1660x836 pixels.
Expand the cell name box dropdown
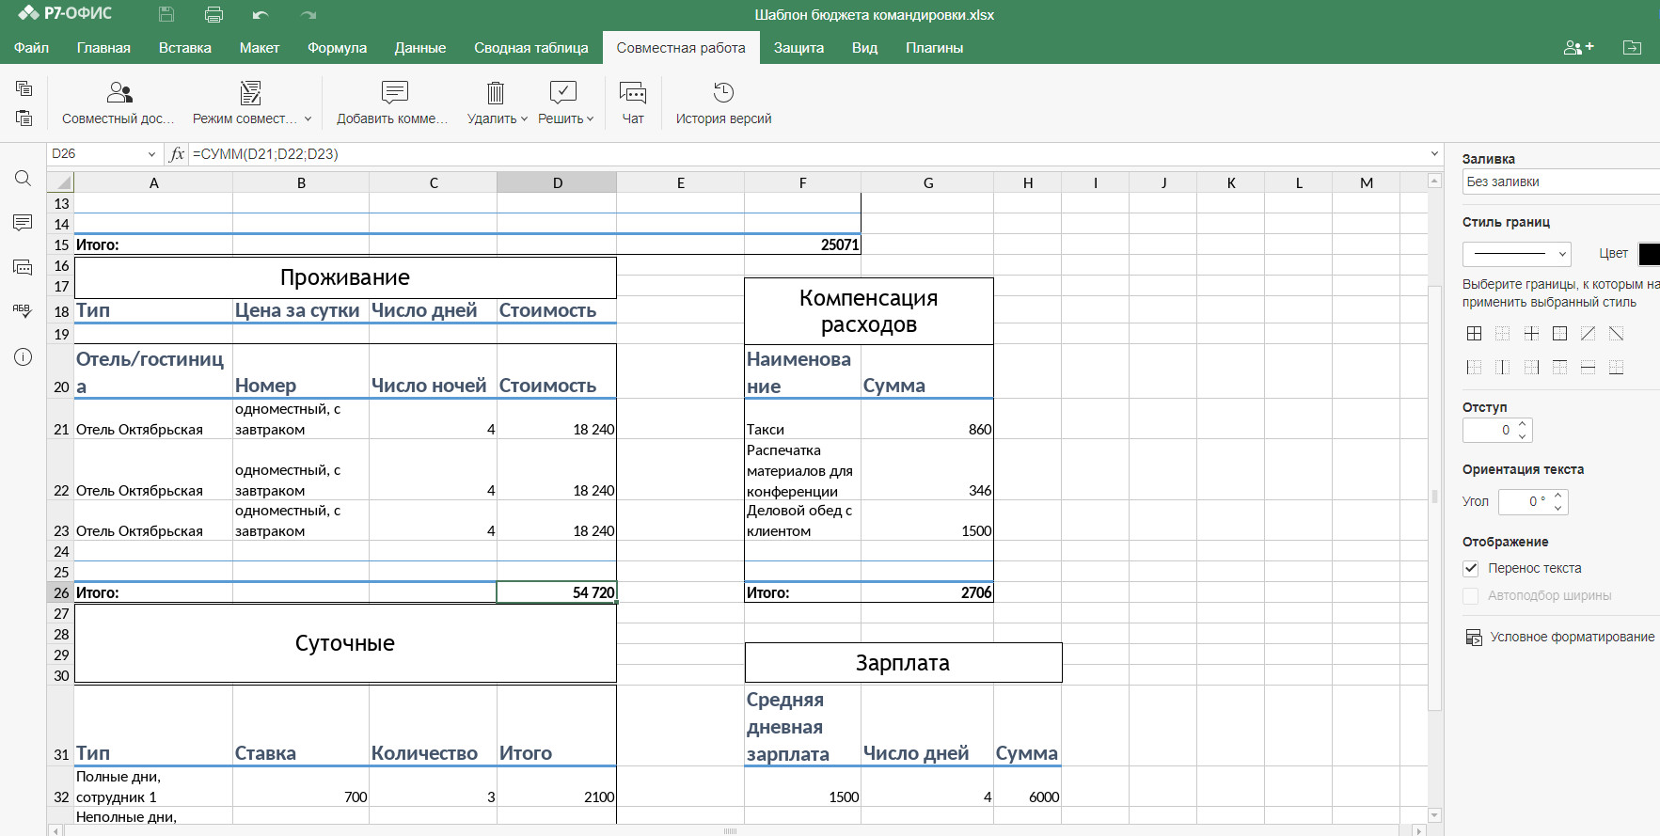click(x=151, y=154)
